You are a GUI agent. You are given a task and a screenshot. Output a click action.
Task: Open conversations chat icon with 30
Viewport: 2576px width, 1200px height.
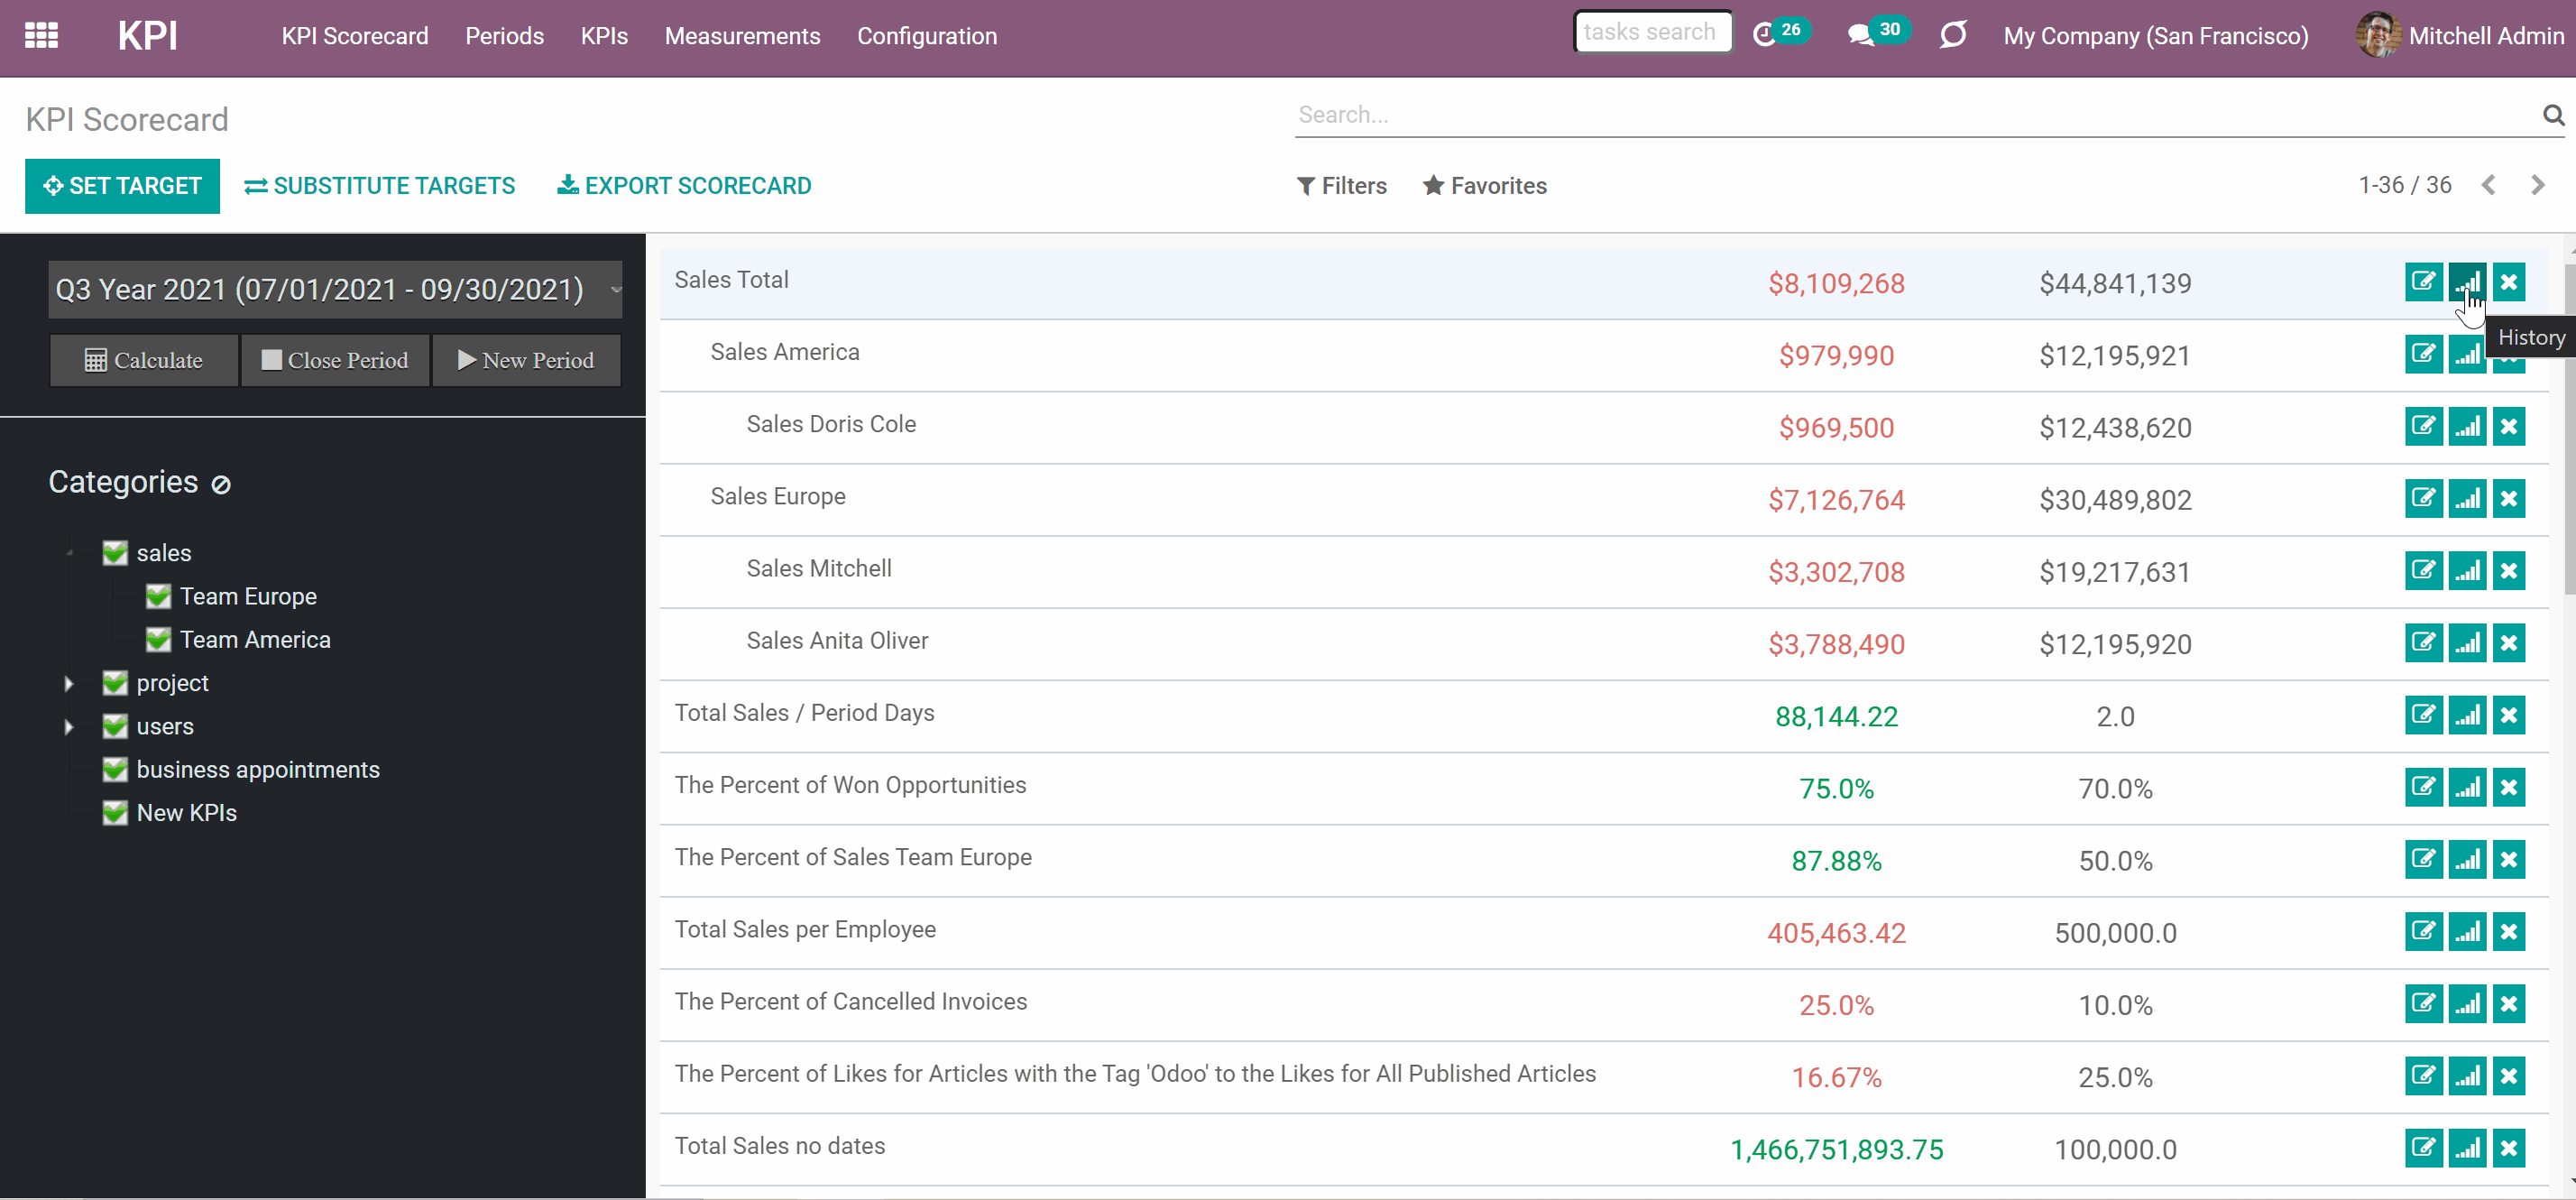tap(1860, 35)
